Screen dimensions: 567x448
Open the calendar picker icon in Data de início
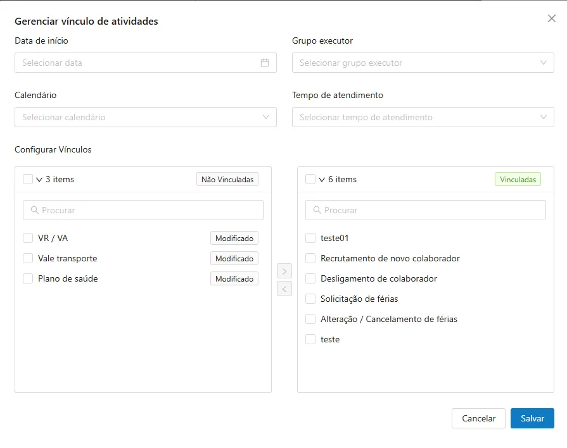(265, 63)
